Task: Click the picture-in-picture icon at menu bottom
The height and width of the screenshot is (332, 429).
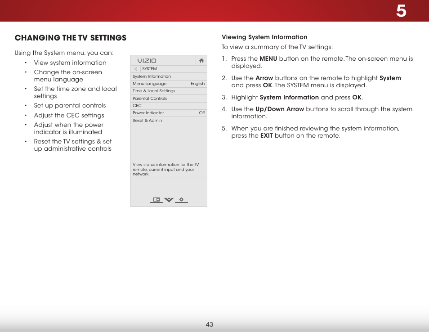Action: tap(156, 200)
